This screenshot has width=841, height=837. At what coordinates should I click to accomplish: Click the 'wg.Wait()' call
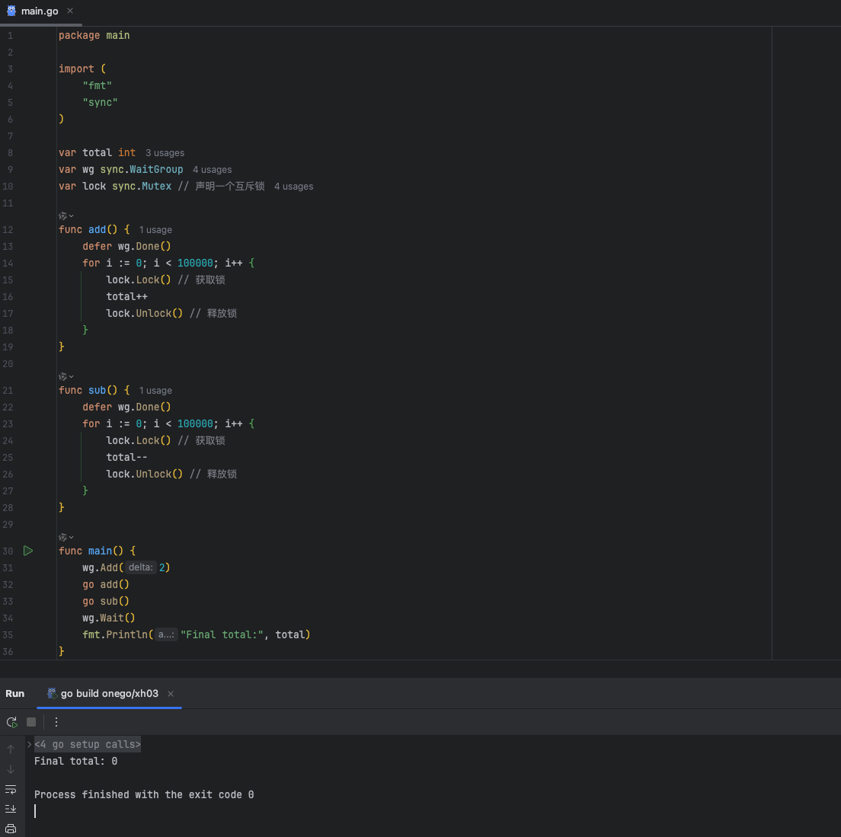109,618
